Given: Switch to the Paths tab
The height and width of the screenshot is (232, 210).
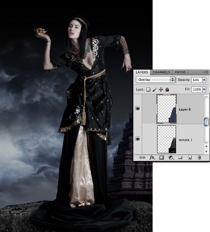Looking at the screenshot, I should [x=180, y=72].
